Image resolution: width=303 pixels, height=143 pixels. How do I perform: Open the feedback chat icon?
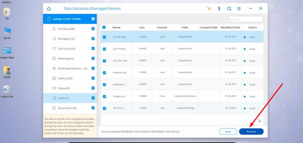pyautogui.click(x=229, y=9)
